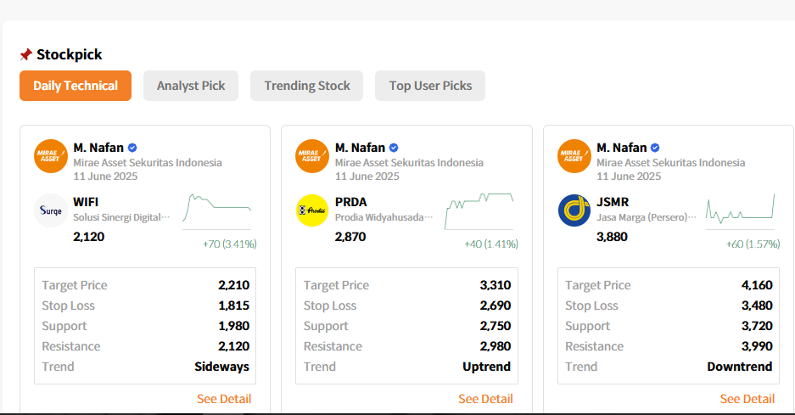This screenshot has width=795, height=415.
Task: Select the Daily Technical tab
Action: pos(76,86)
